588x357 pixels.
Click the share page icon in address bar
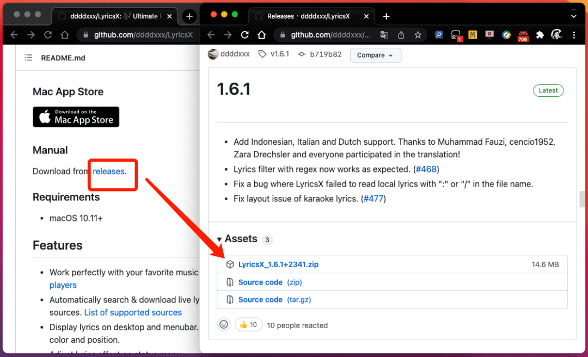coord(401,35)
